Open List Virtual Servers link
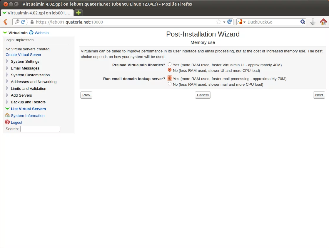Screen dimensions: 329x248 point(28,109)
